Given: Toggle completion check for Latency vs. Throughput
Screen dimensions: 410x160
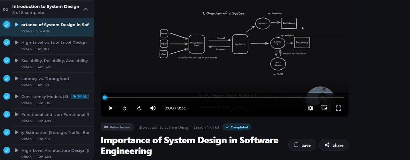Looking at the screenshot, I should point(6,78).
